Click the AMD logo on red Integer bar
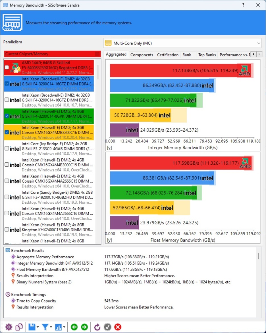Viewport: 266px width, 333px height. (244, 71)
